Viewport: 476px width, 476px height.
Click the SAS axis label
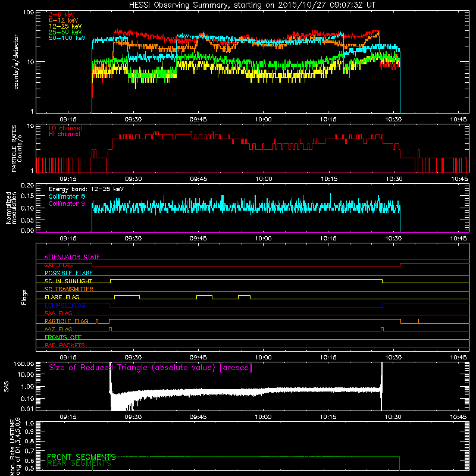(7, 387)
